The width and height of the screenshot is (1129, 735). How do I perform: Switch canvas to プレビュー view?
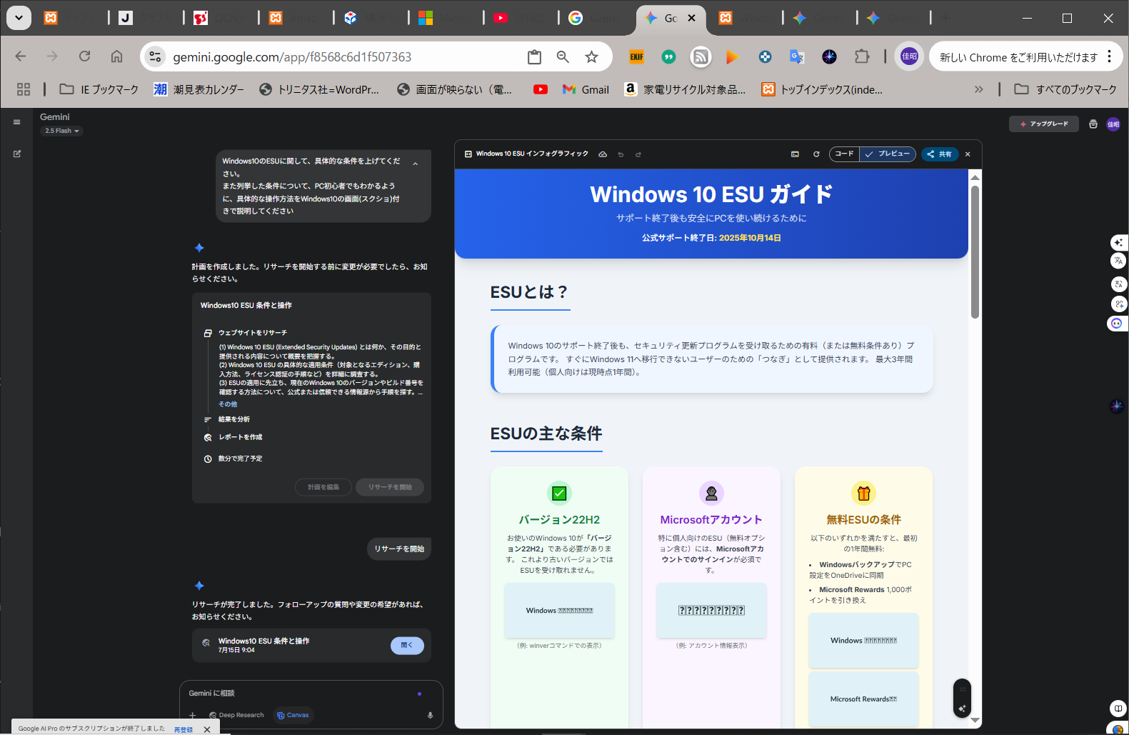888,154
